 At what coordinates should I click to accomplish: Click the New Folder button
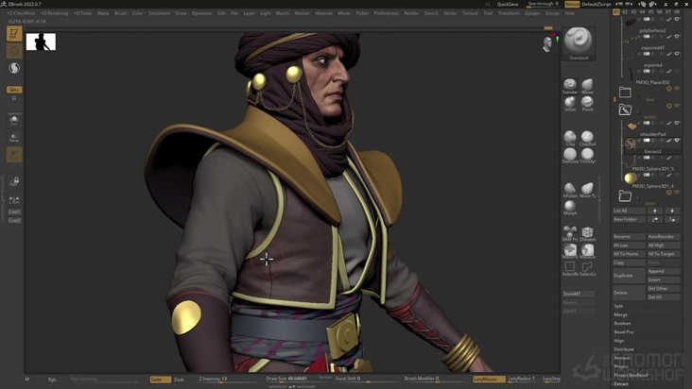click(629, 219)
